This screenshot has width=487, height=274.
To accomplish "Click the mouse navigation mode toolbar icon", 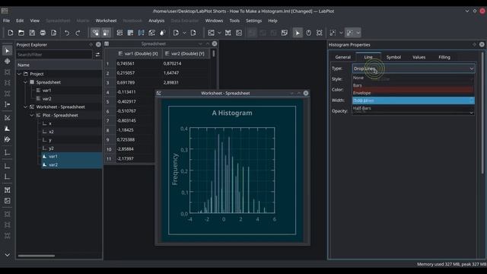I will pyautogui.click(x=308, y=33).
